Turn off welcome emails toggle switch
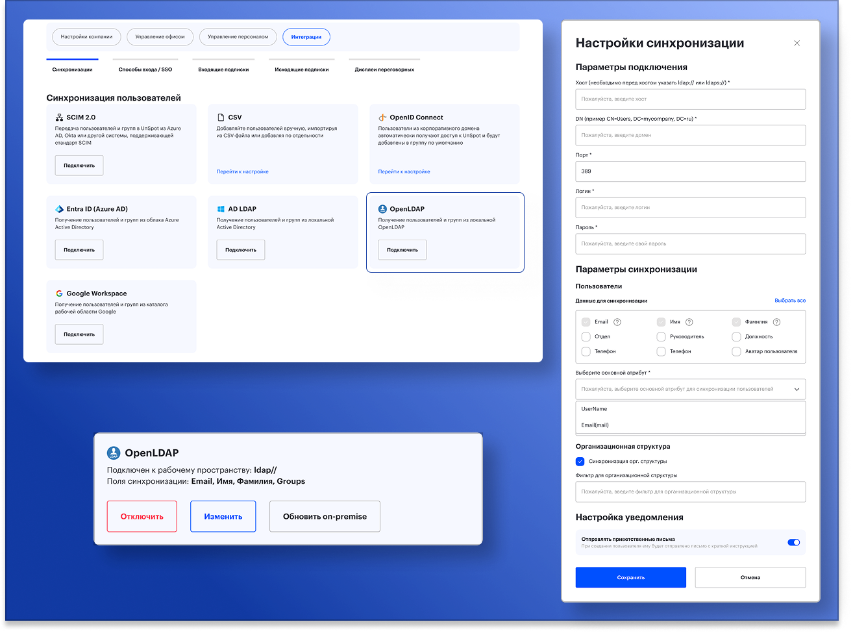 tap(793, 542)
